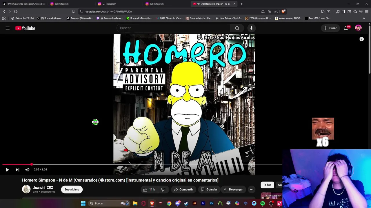Toggle the browser sidebar panel
The image size is (371, 208).
pyautogui.click(x=343, y=12)
